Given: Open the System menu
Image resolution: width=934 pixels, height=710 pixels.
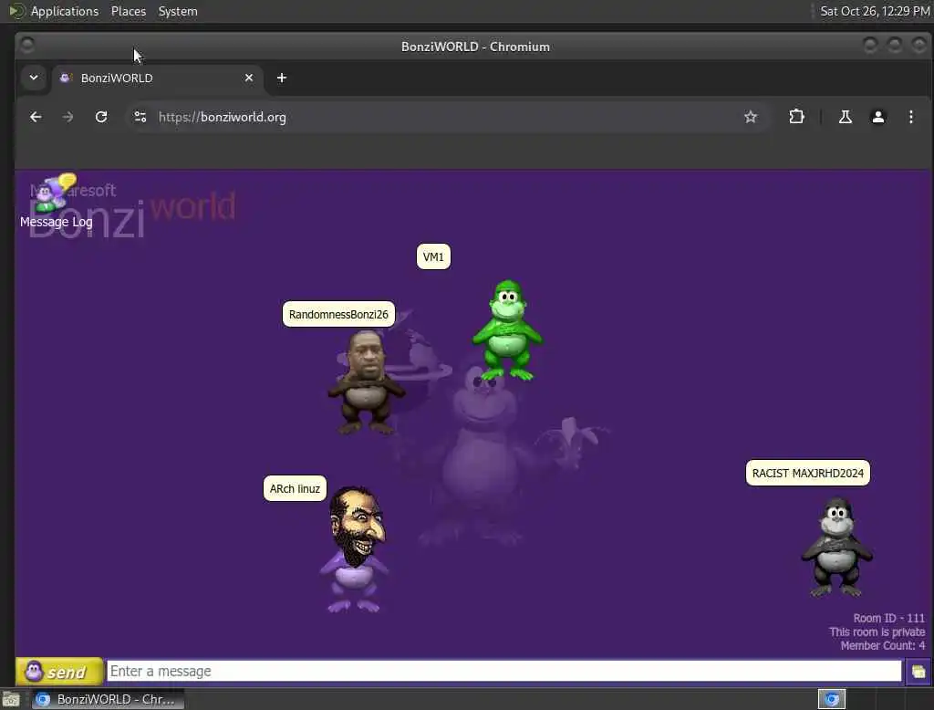Looking at the screenshot, I should coord(178,11).
